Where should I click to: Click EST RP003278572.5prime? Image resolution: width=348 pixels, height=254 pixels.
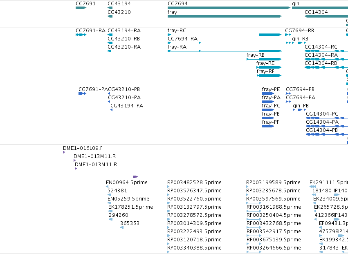pos(194,216)
